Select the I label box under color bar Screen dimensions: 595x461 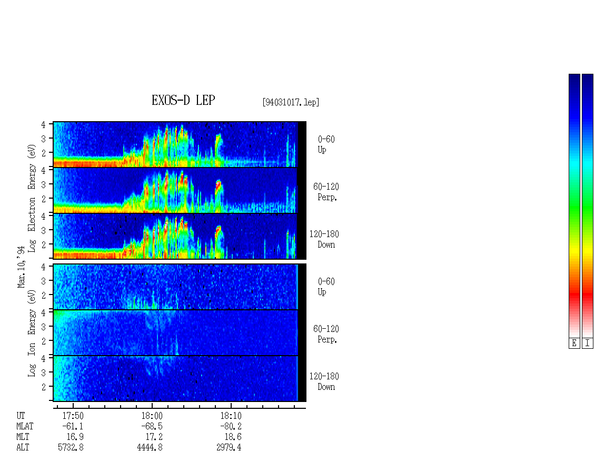588,344
